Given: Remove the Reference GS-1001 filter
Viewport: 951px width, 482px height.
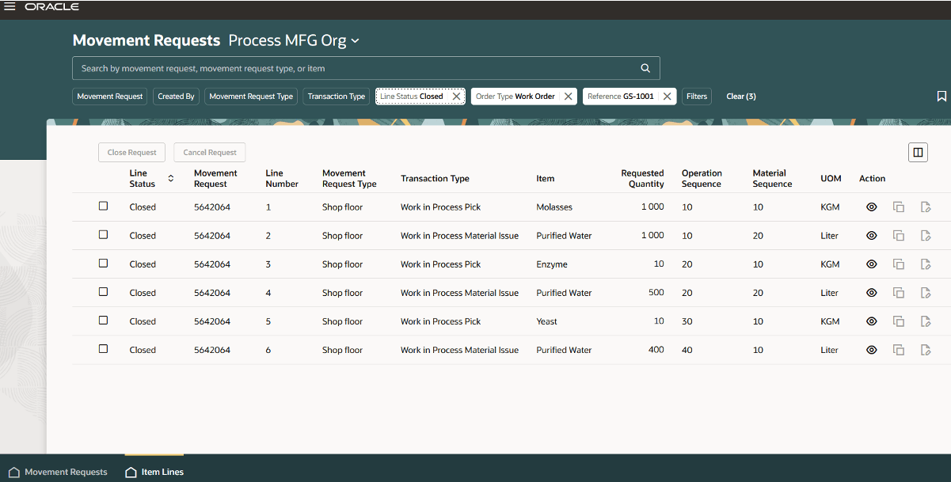Looking at the screenshot, I should (668, 97).
